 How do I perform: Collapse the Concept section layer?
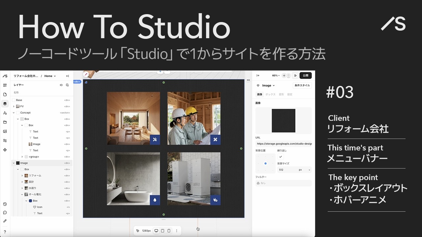point(14,113)
